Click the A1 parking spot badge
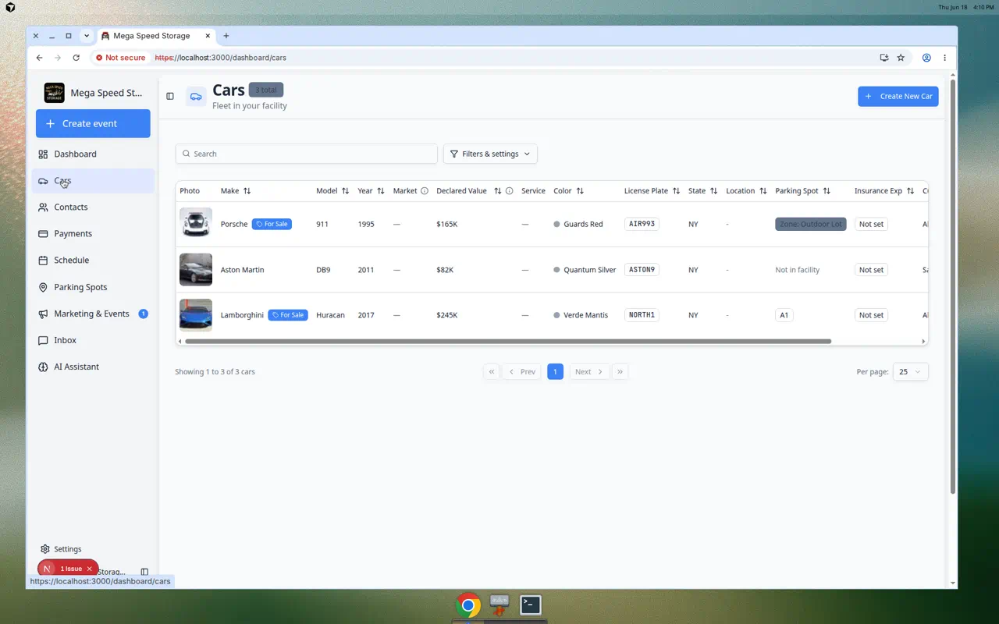Screen dimensions: 999x624 click(x=784, y=315)
